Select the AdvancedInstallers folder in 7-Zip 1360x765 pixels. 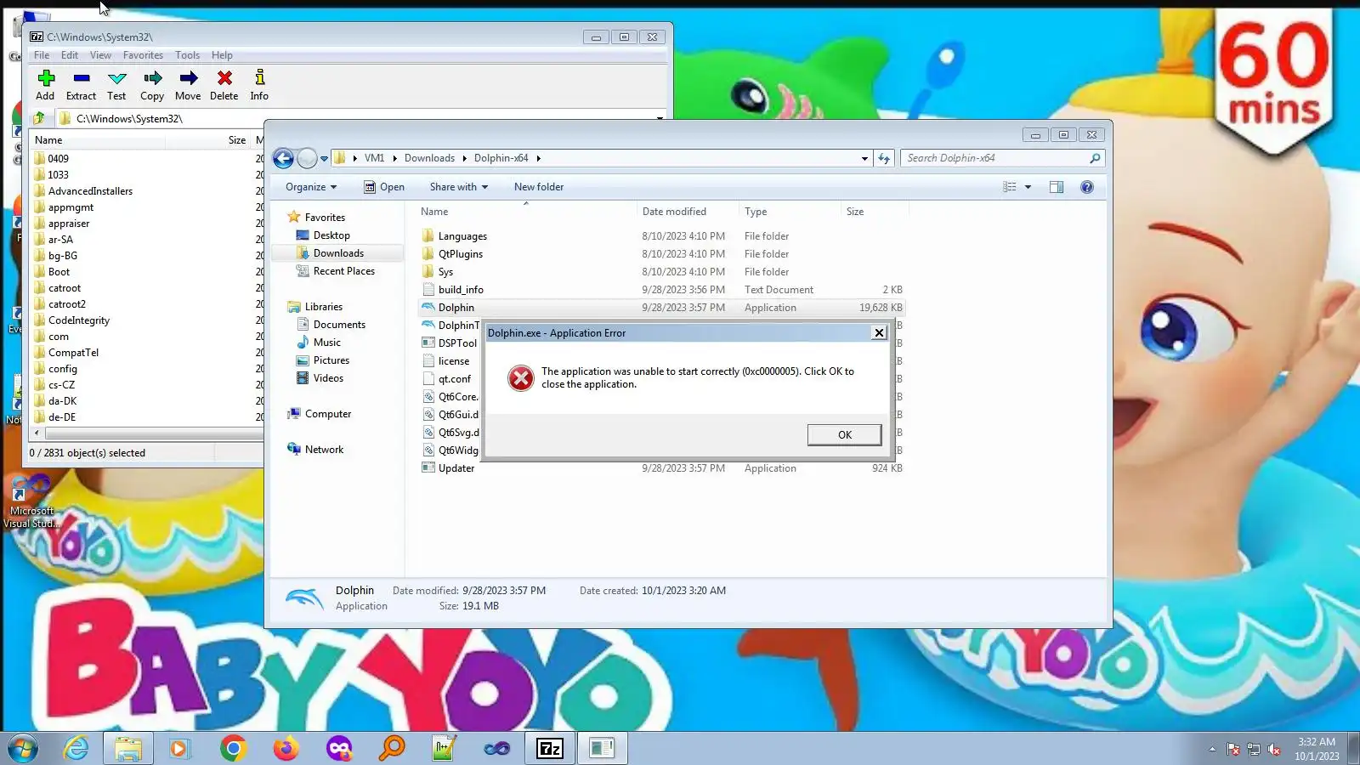pos(90,191)
